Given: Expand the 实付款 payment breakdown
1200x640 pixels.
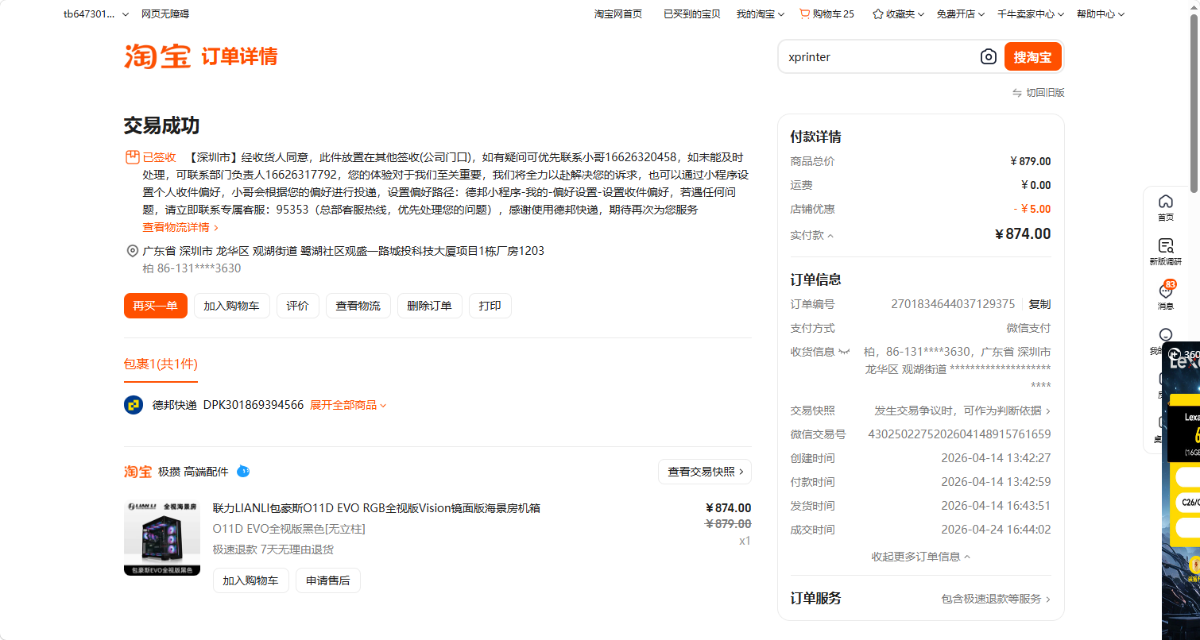Looking at the screenshot, I should (x=812, y=235).
